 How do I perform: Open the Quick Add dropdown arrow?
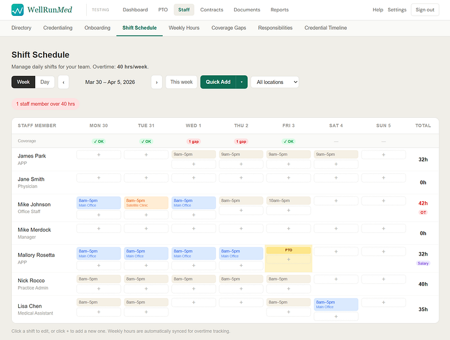241,82
